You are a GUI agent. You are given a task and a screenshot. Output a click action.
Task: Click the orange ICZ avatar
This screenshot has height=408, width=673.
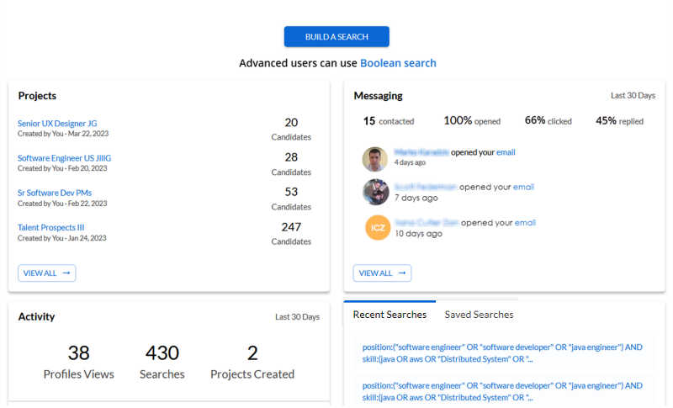pyautogui.click(x=378, y=227)
